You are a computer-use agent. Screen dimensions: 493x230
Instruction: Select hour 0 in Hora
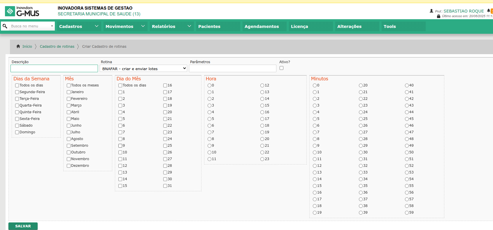[209, 86]
